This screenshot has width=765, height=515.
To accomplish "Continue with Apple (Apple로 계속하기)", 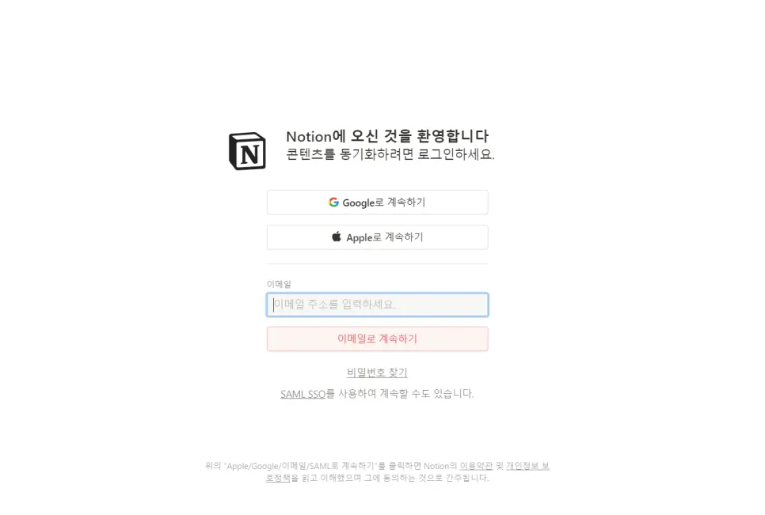I will tap(377, 237).
